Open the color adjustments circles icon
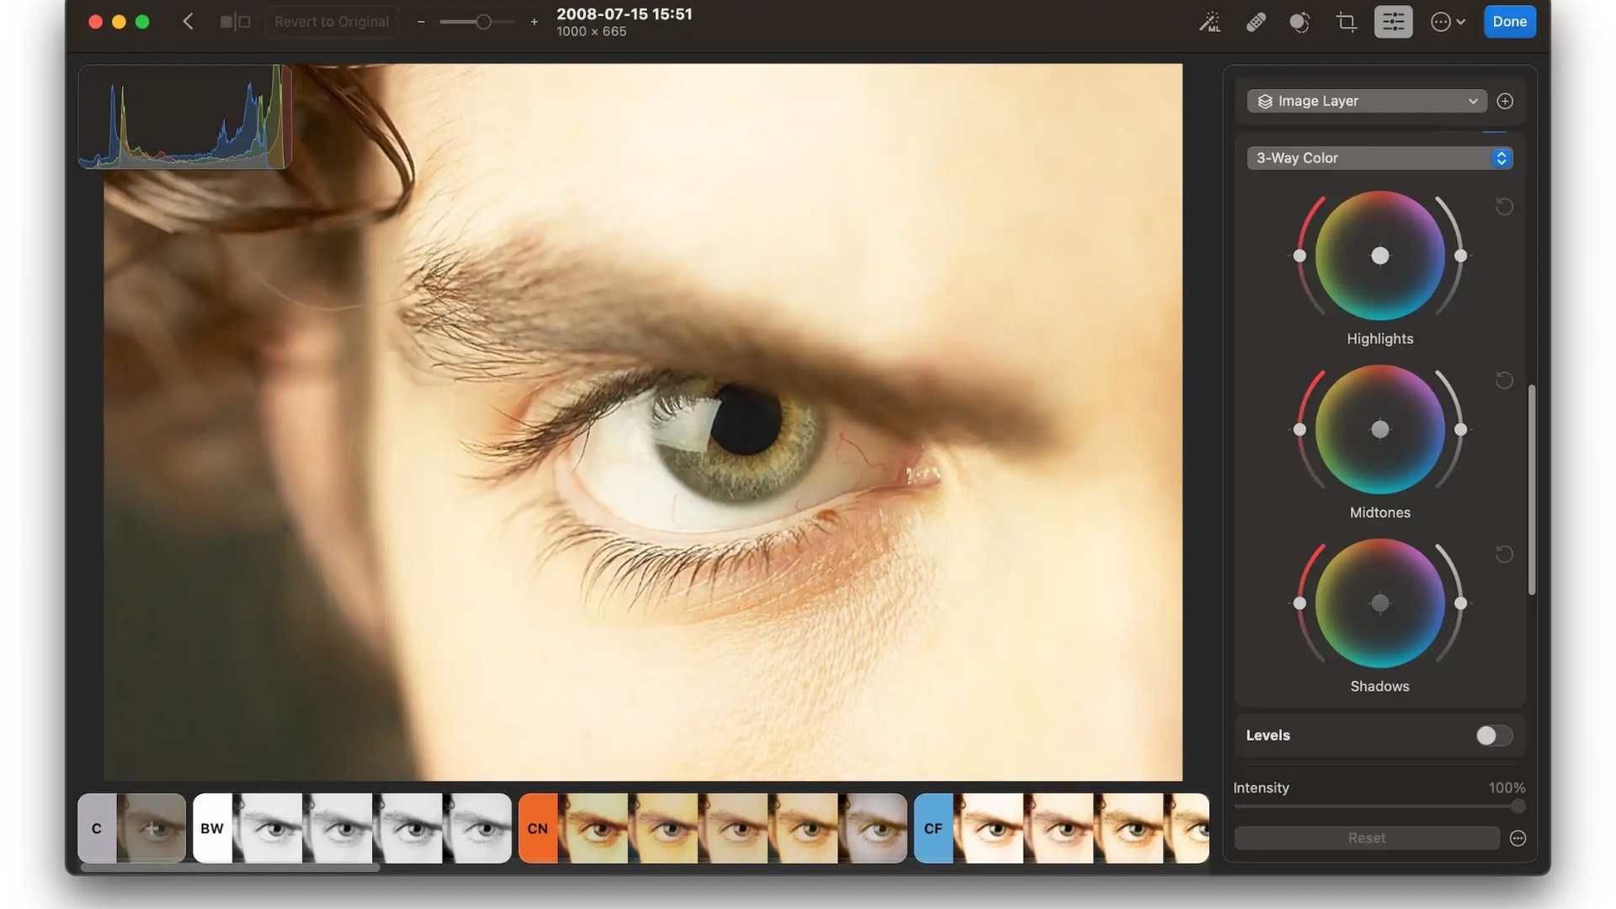The width and height of the screenshot is (1616, 909). click(x=1300, y=22)
